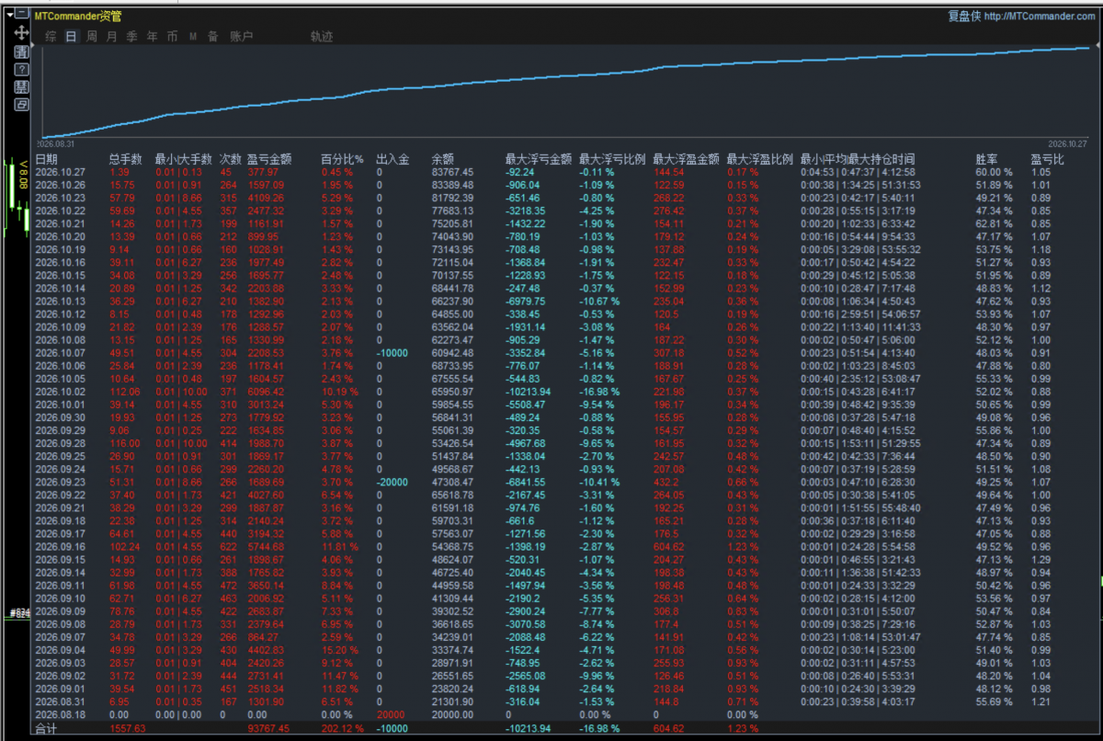Click the 盈亏比 column header
This screenshot has height=741, width=1103.
(x=1047, y=159)
